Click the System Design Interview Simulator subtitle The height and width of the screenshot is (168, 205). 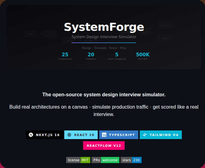point(104,37)
